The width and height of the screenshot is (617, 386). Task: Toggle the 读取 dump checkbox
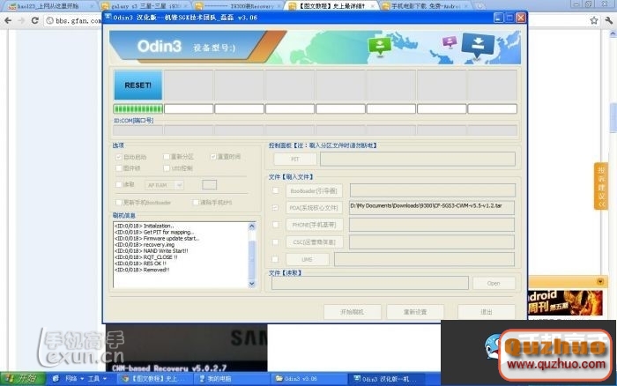[x=118, y=184]
